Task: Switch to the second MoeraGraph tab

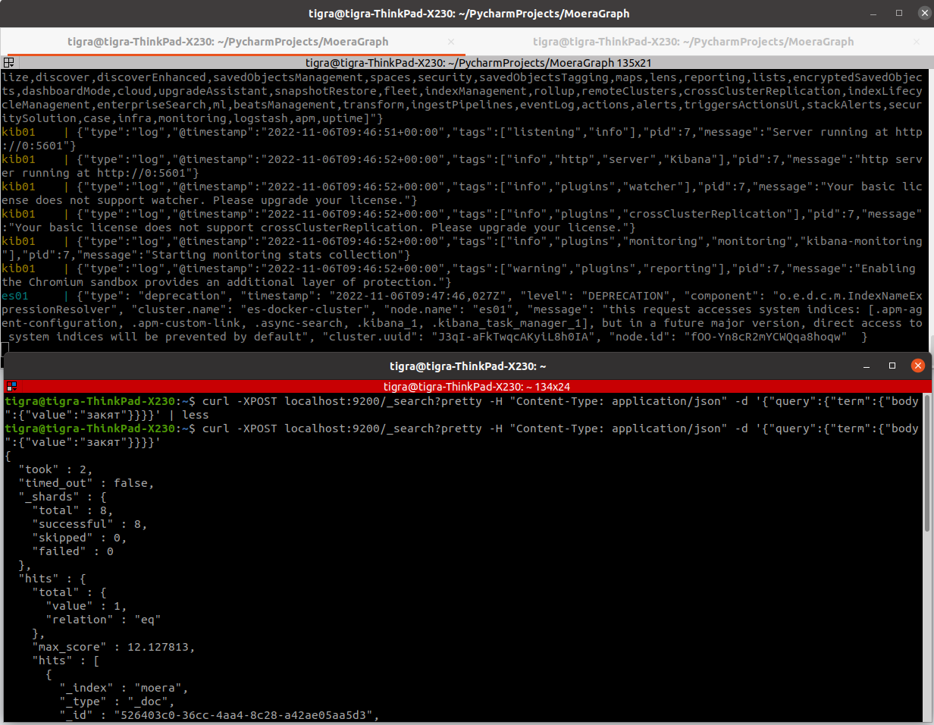Action: tap(693, 42)
